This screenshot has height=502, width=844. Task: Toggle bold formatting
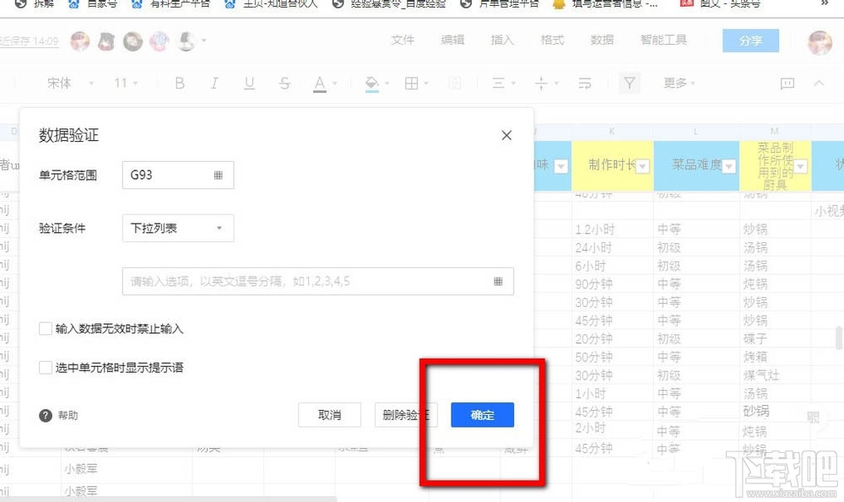[x=179, y=83]
